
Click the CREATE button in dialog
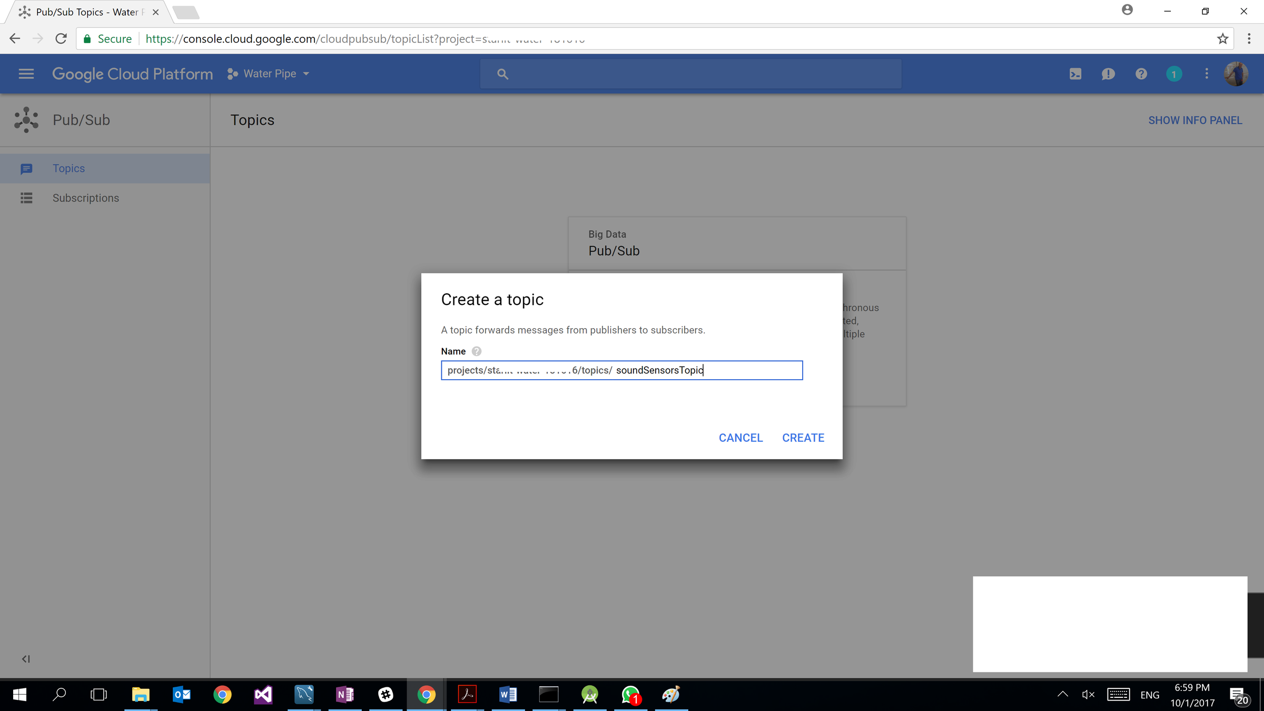pyautogui.click(x=803, y=438)
